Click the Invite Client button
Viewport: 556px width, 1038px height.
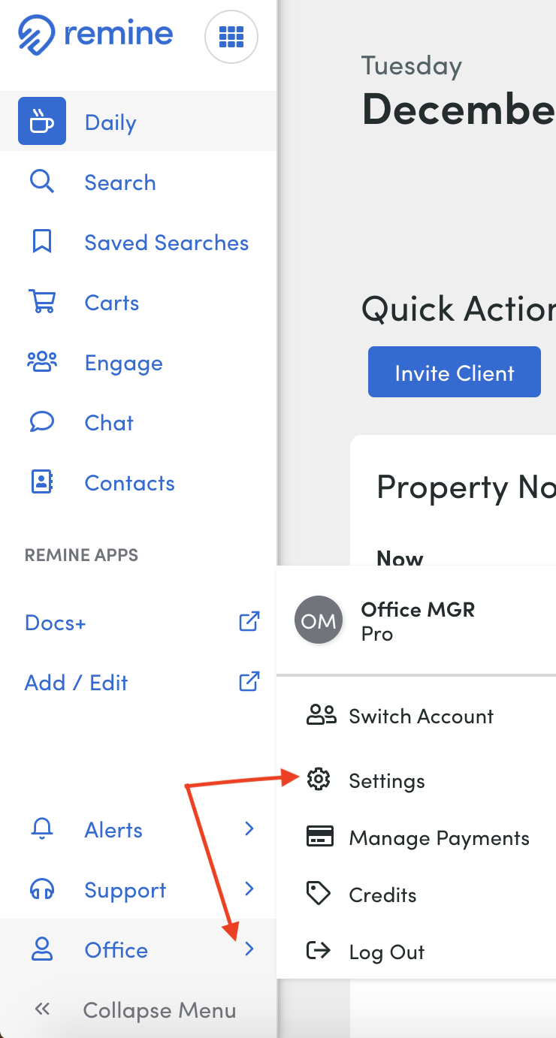[455, 372]
